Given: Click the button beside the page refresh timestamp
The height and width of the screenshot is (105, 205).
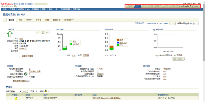Looking at the screenshot, I should [x=172, y=23].
